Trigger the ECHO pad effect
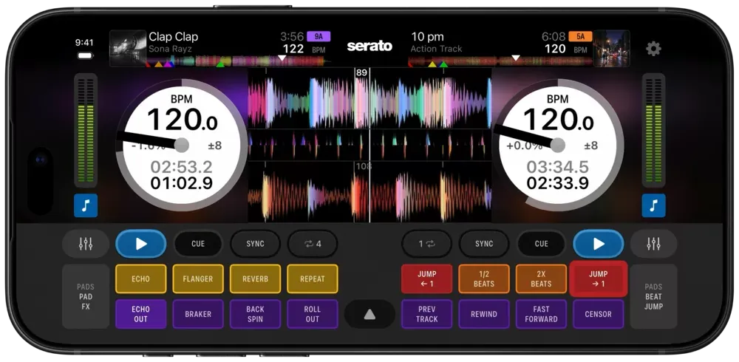The width and height of the screenshot is (739, 362). [x=141, y=279]
